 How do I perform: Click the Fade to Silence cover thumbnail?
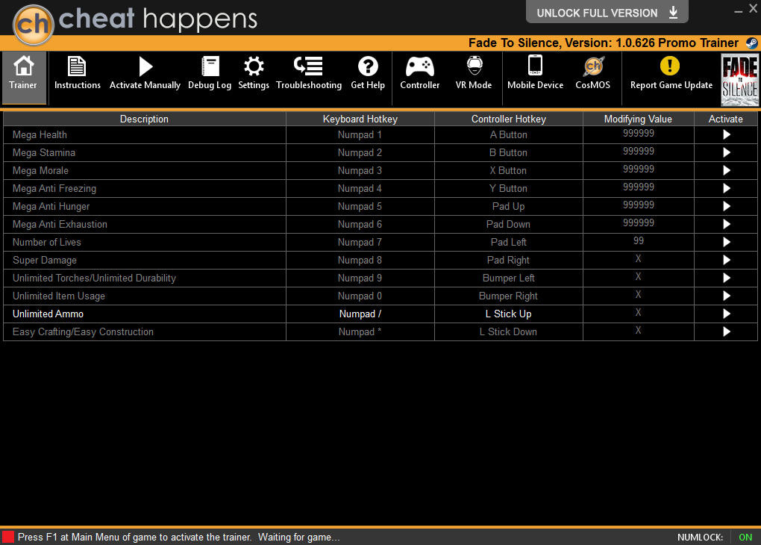coord(739,80)
